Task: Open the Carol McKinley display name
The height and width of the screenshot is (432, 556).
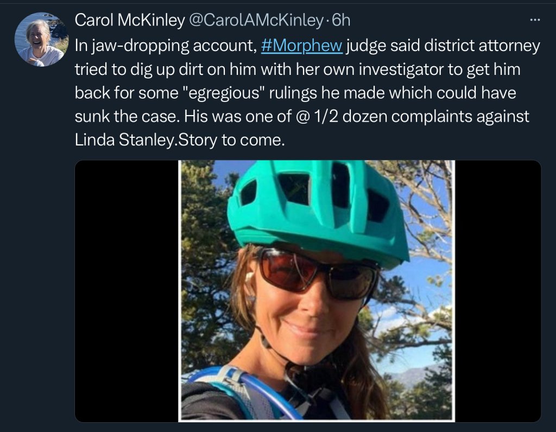Action: pos(129,21)
